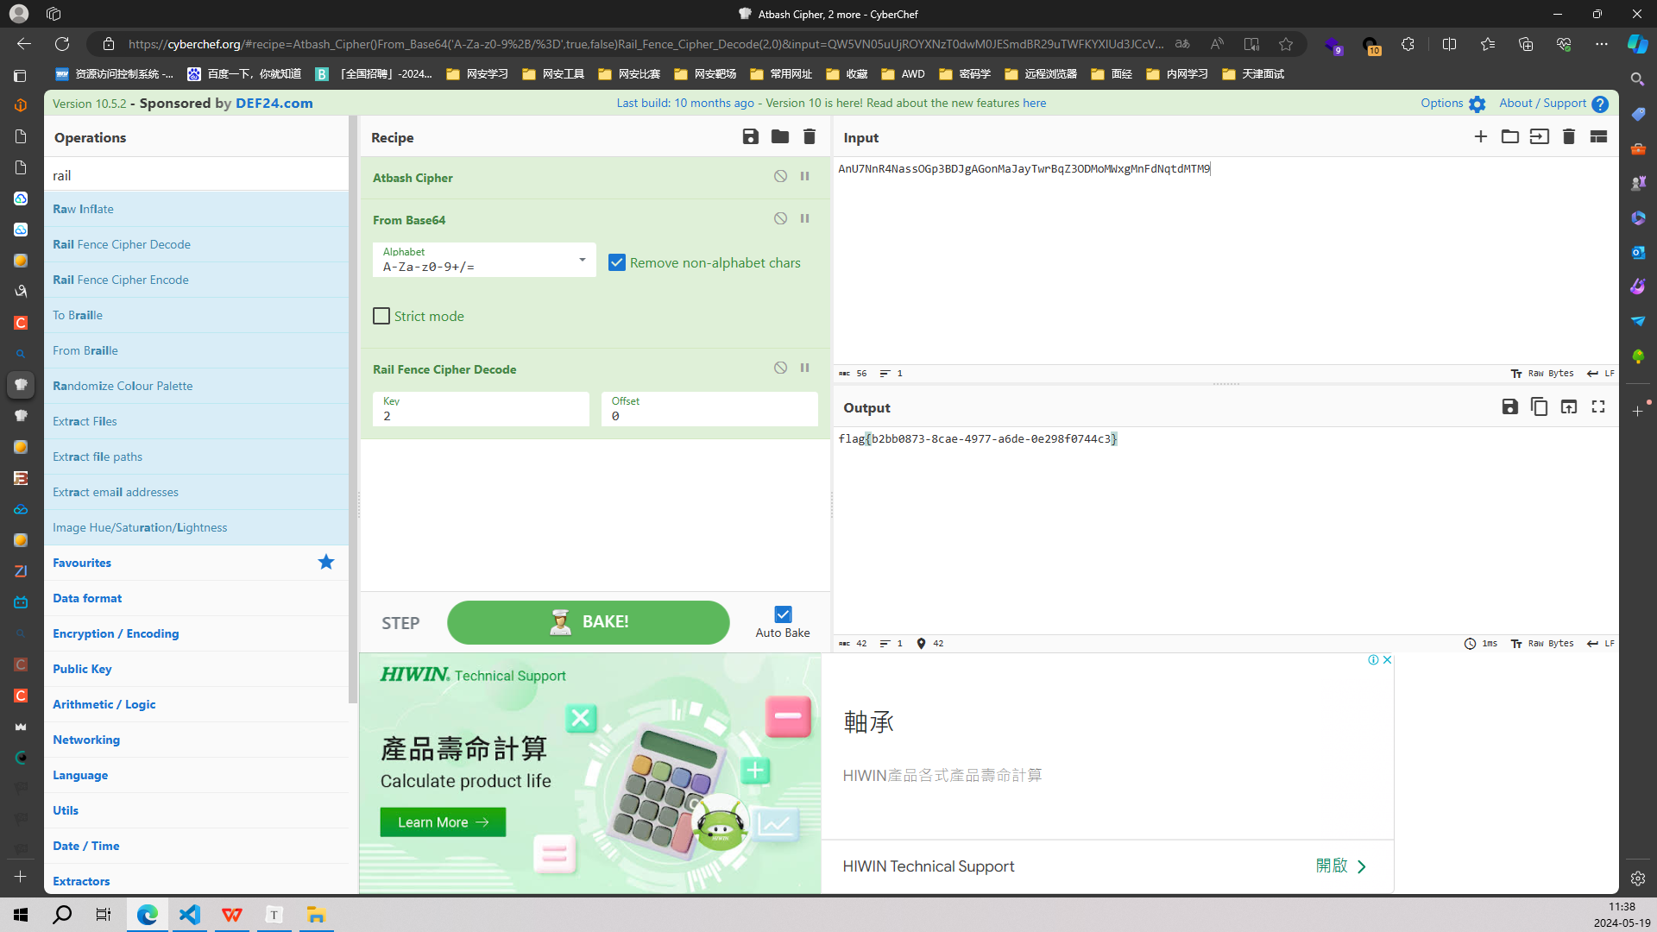Copy raw output to the clipboard
Viewport: 1657px width, 932px height.
[1539, 406]
